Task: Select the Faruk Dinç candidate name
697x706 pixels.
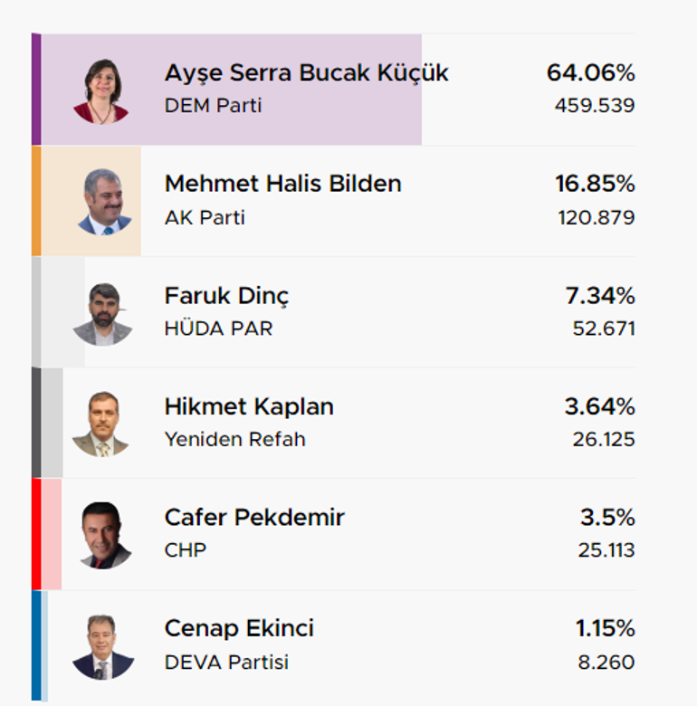Action: point(226,296)
